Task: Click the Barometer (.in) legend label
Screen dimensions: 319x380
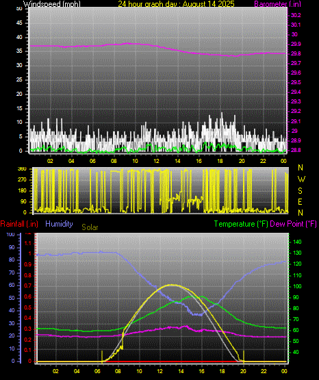Action: [277, 3]
